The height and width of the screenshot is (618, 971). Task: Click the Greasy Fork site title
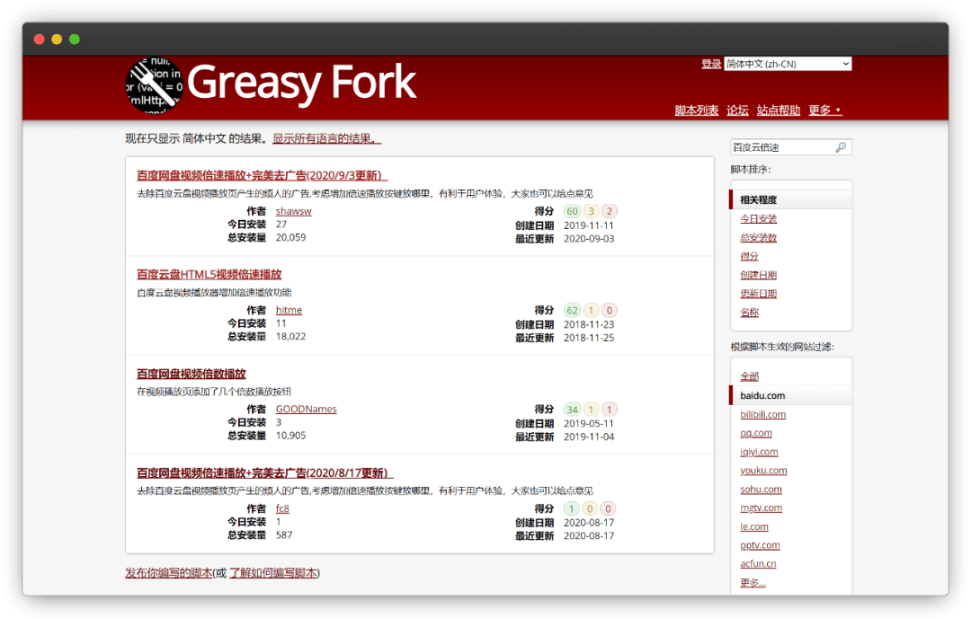click(301, 83)
